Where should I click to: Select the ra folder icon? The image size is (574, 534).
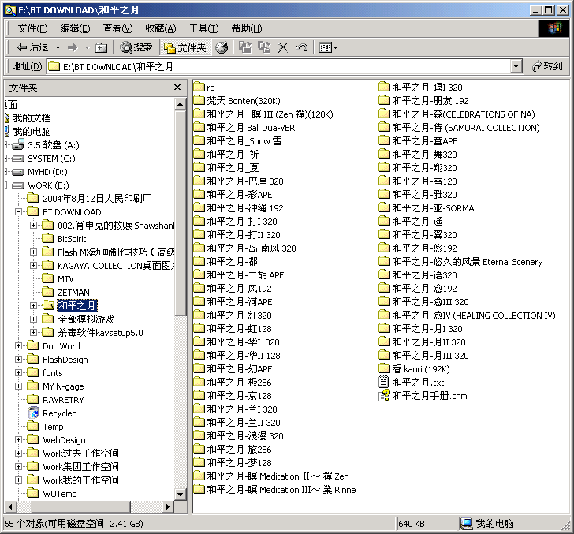tap(199, 87)
